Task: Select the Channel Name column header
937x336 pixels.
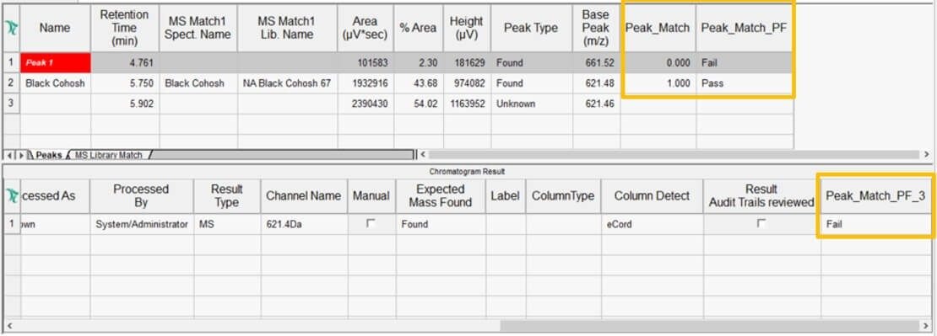Action: (x=304, y=196)
